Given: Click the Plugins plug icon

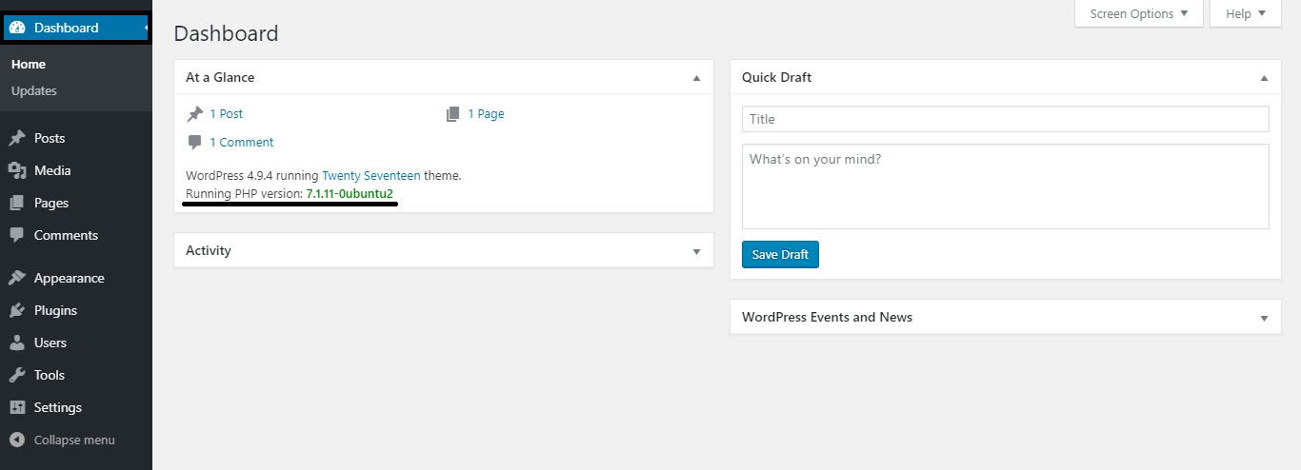Looking at the screenshot, I should coord(16,310).
